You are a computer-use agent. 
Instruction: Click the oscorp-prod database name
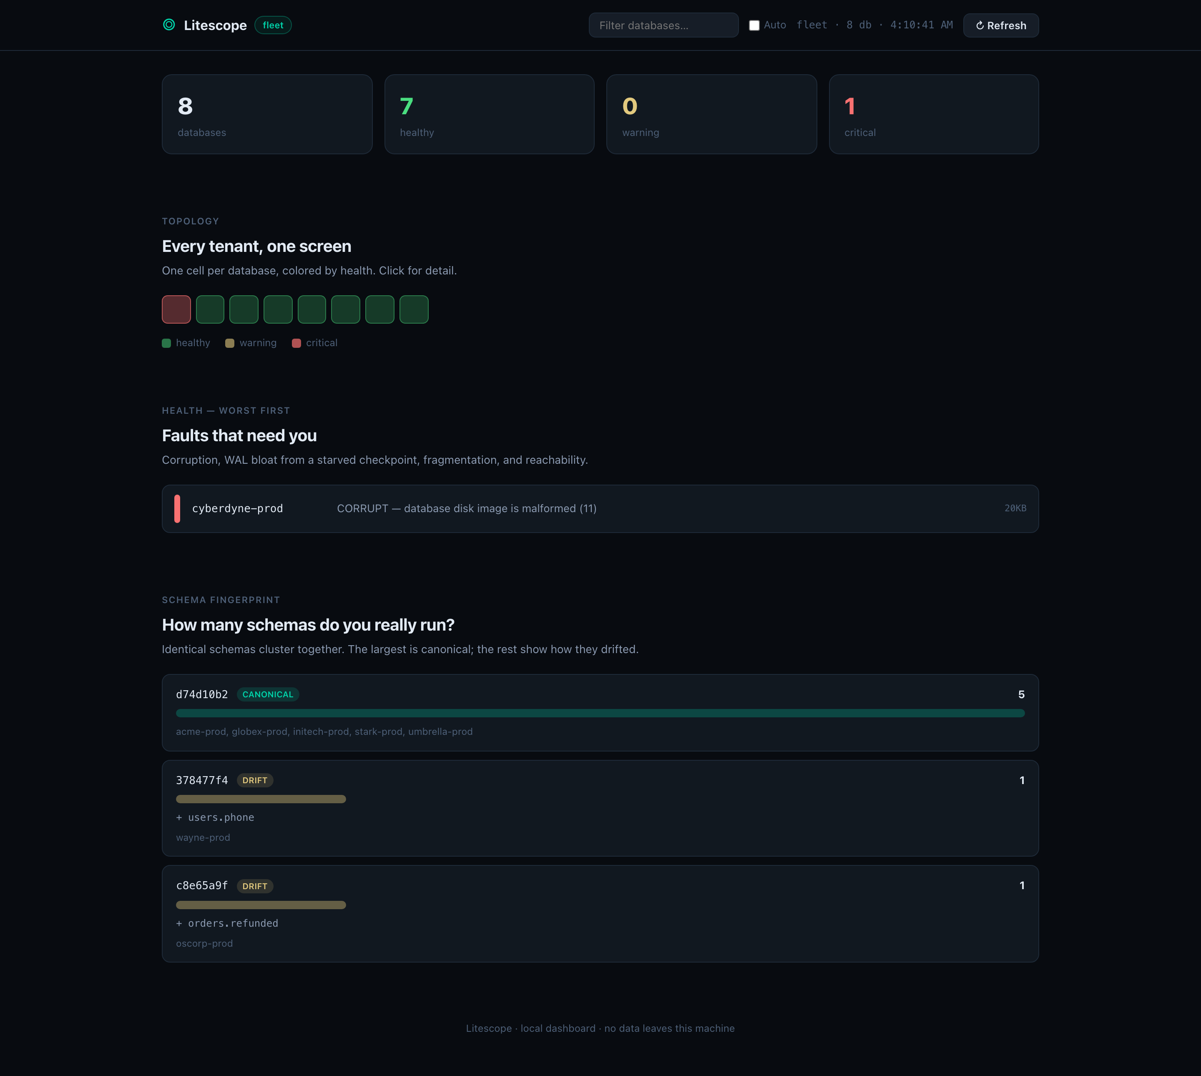(x=204, y=943)
